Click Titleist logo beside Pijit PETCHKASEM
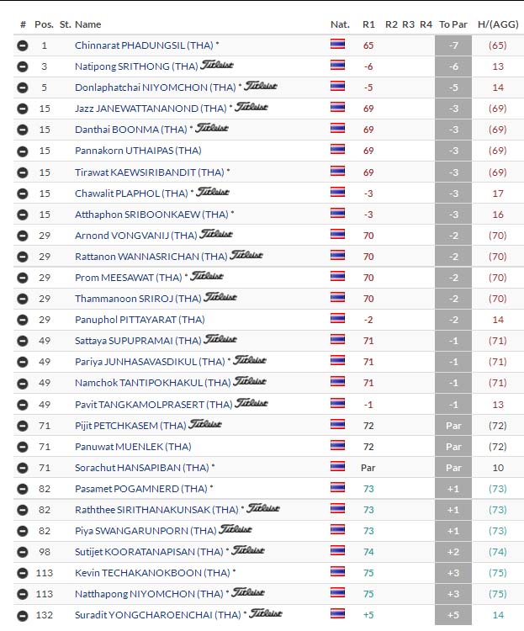Image resolution: width=524 pixels, height=631 pixels. coord(205,424)
